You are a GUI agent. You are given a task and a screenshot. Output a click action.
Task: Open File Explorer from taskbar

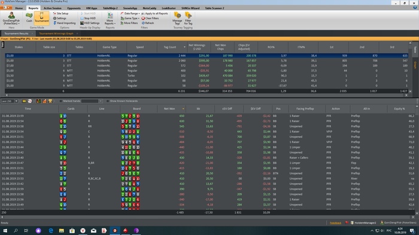tap(62, 230)
